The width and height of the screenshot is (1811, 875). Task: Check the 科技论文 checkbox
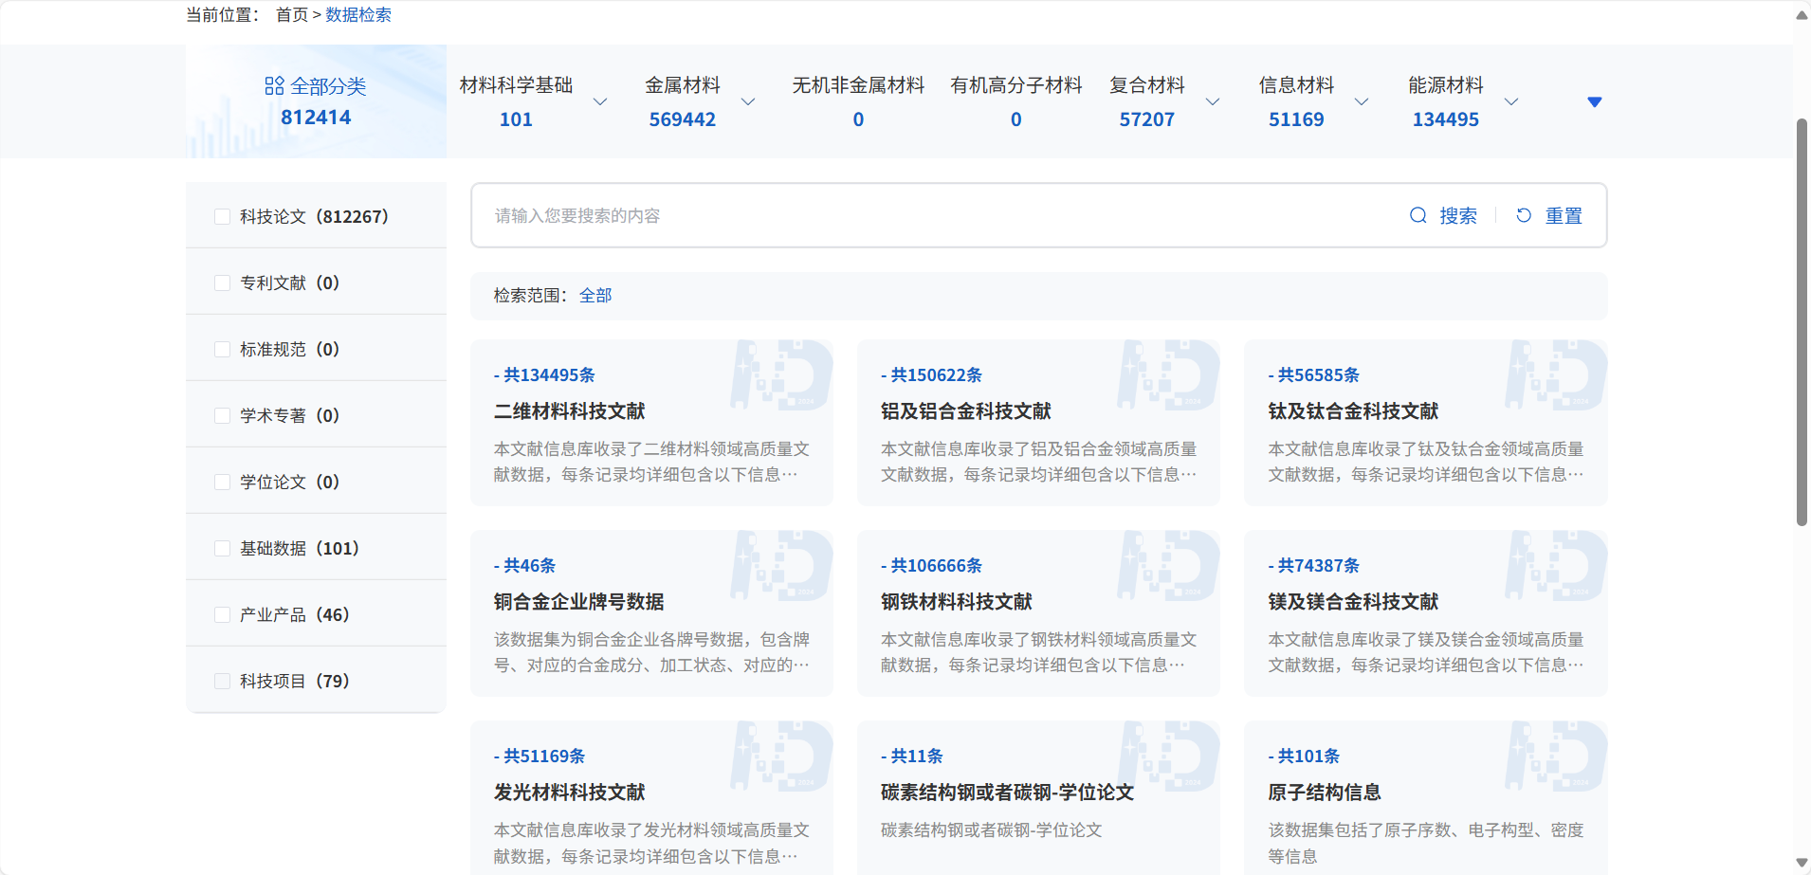223,217
